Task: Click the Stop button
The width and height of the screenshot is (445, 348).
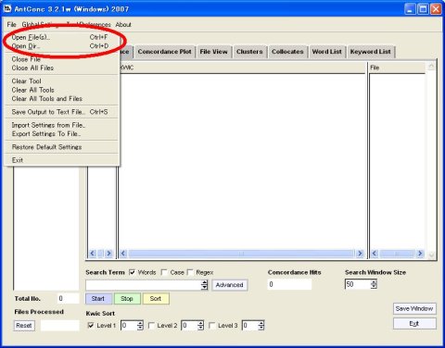Action: point(127,299)
